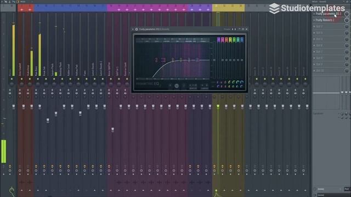Expand the Fruity parametric EQ 2 slot arrow

pyautogui.click(x=314, y=14)
